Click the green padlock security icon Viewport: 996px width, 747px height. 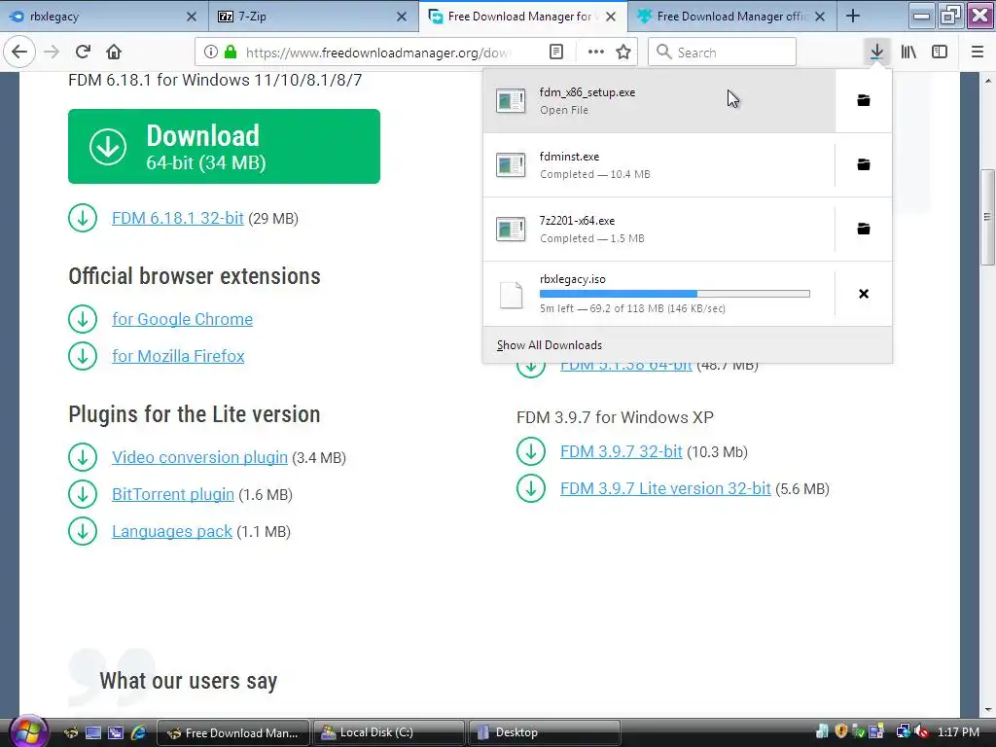pyautogui.click(x=231, y=53)
